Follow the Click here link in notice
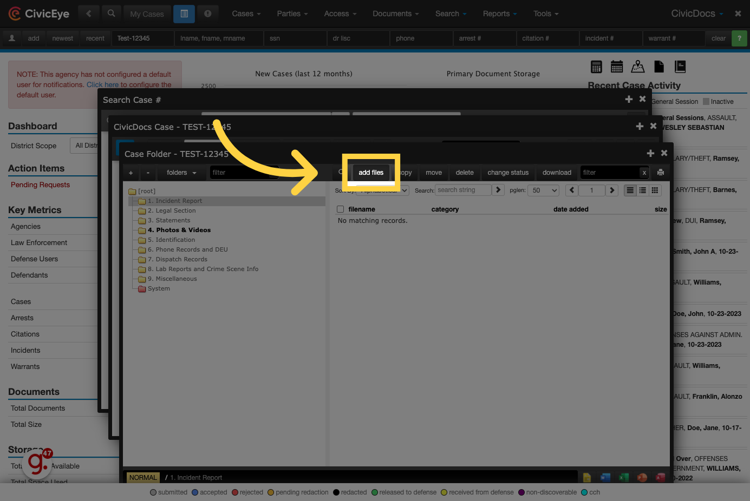750x501 pixels. [102, 84]
